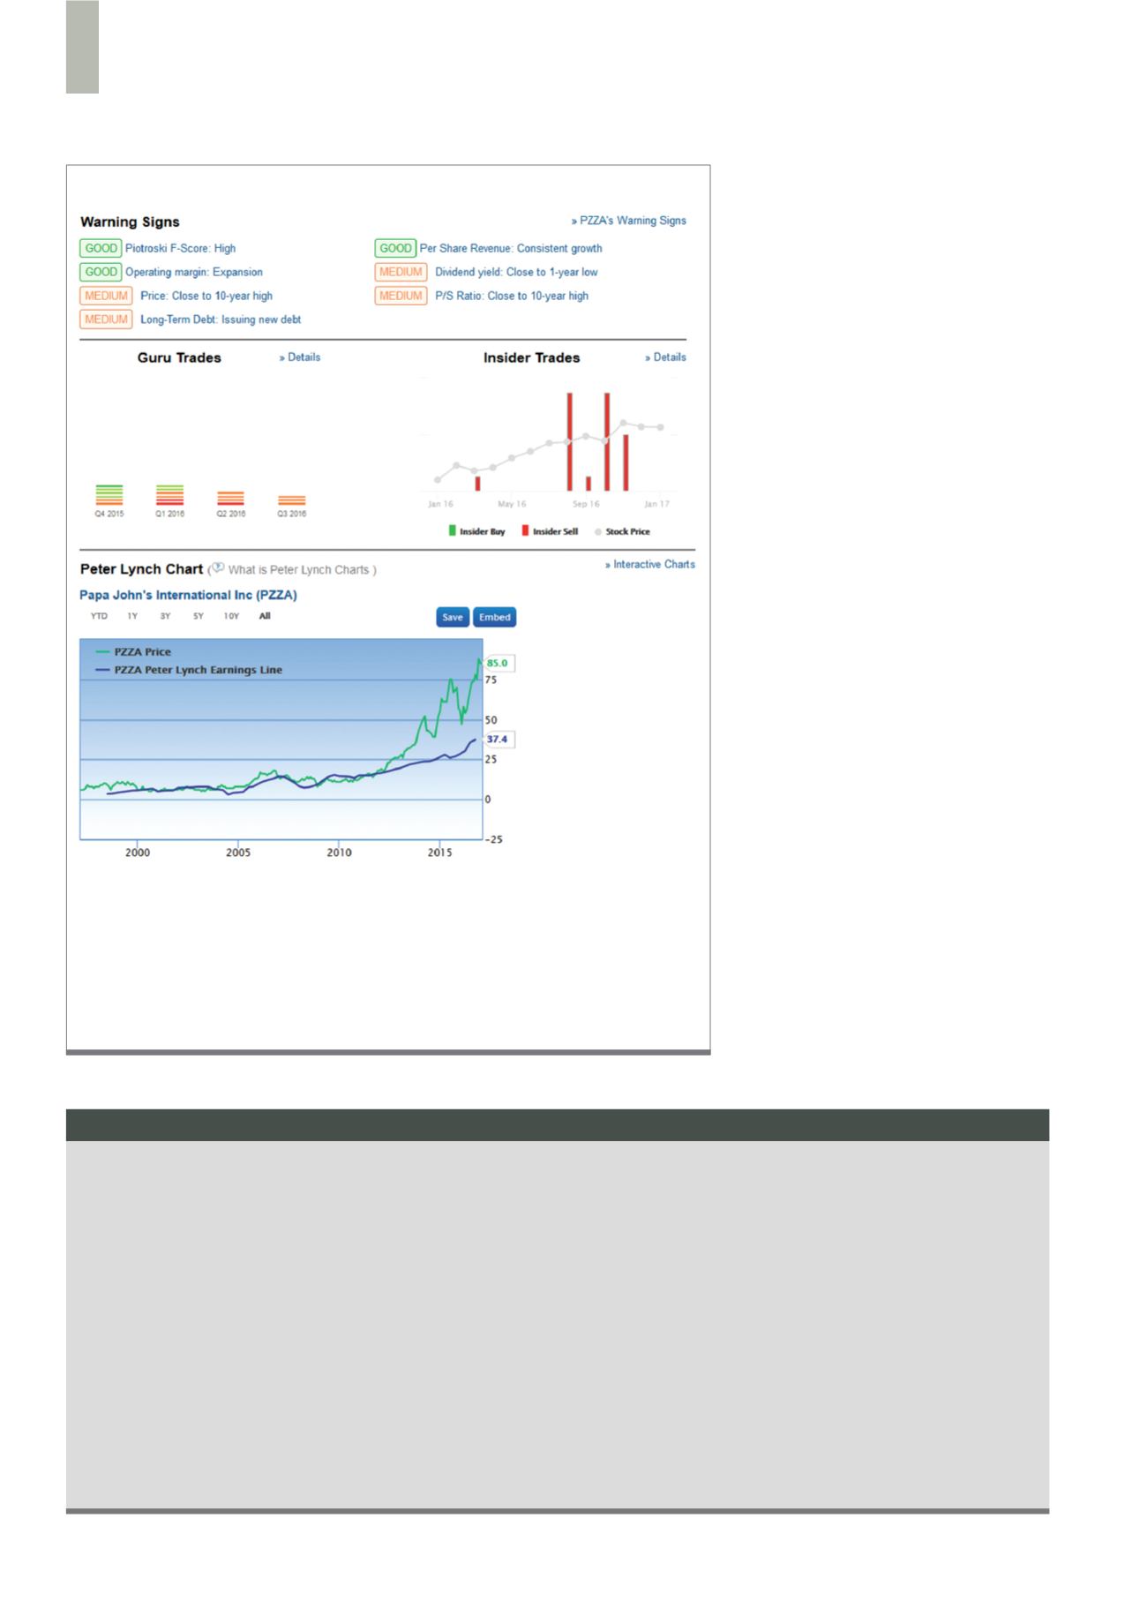
Task: Select 10Y chart range
Action: 231,617
